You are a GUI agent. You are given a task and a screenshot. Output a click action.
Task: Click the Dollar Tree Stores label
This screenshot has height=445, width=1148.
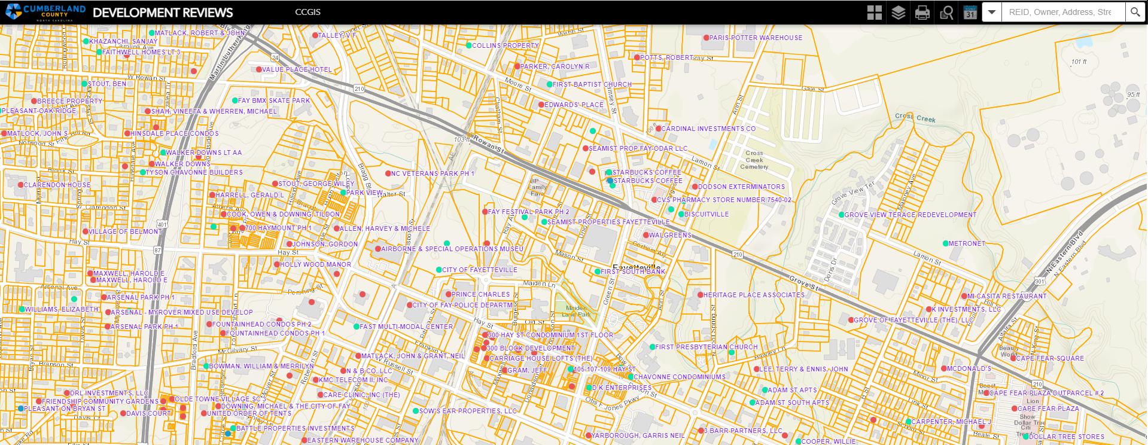(1067, 437)
